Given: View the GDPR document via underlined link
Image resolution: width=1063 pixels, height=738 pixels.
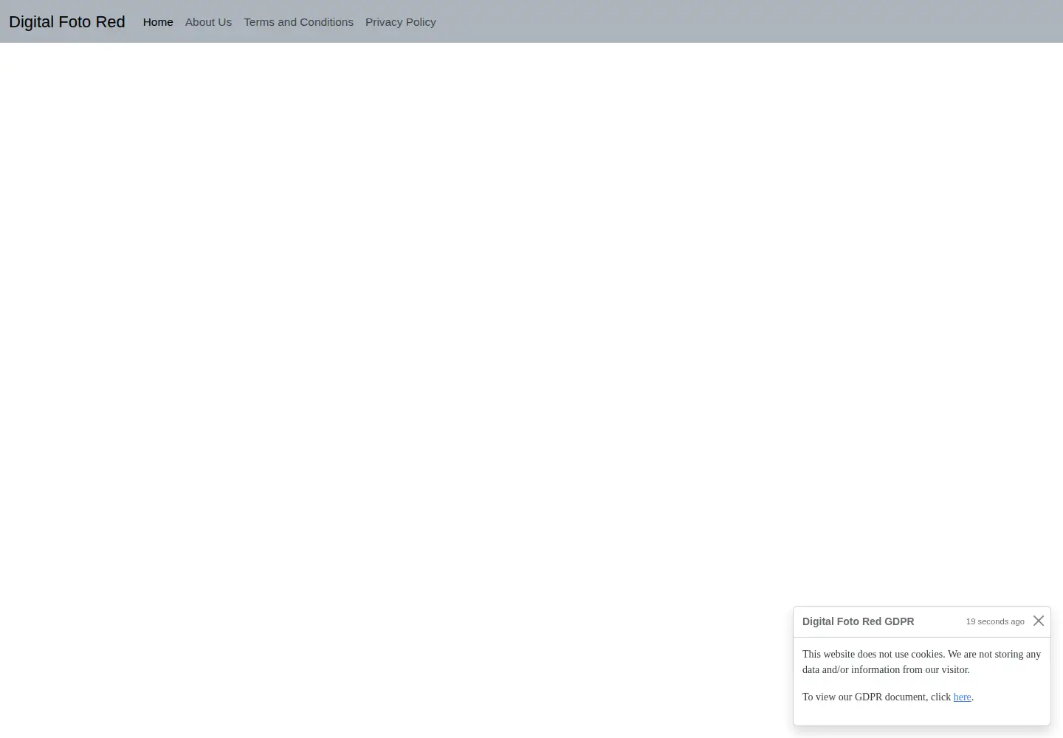Looking at the screenshot, I should [962, 697].
